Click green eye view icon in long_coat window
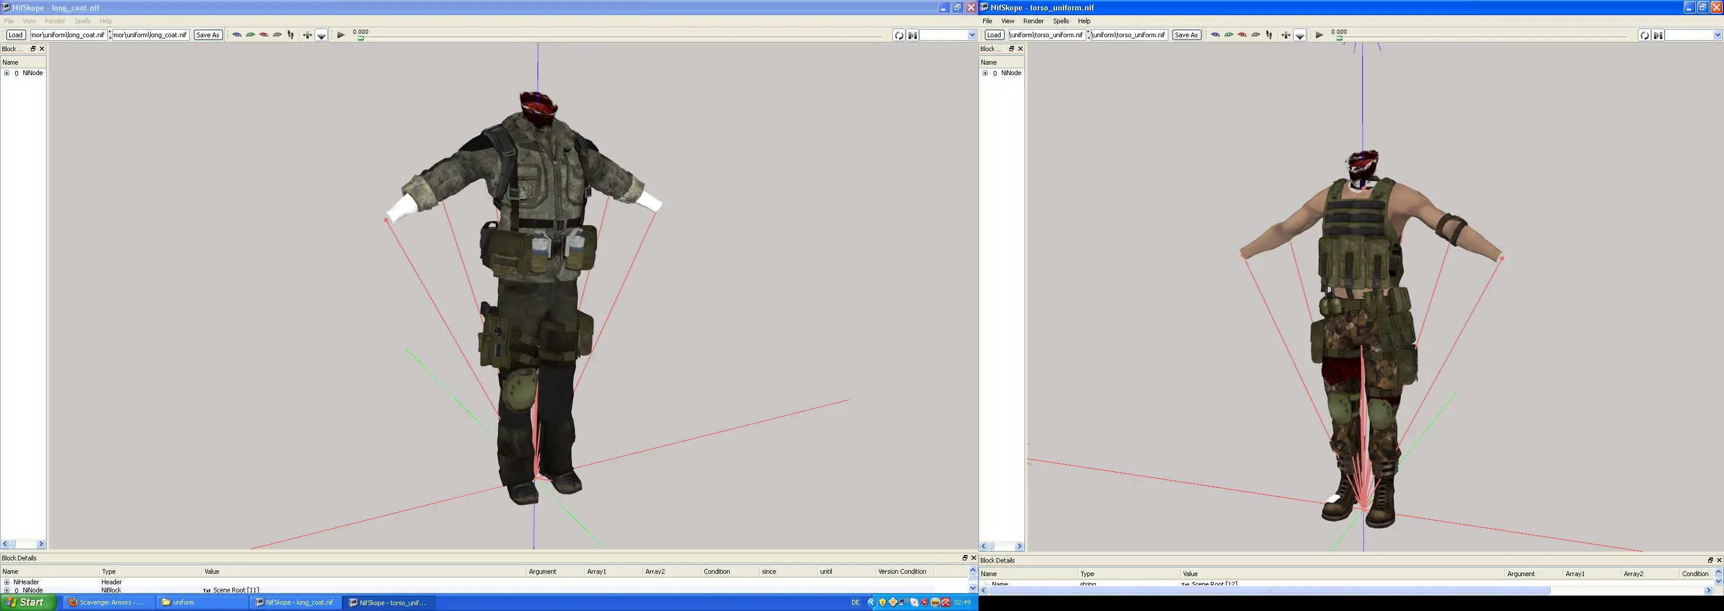1724x611 pixels. [x=250, y=35]
